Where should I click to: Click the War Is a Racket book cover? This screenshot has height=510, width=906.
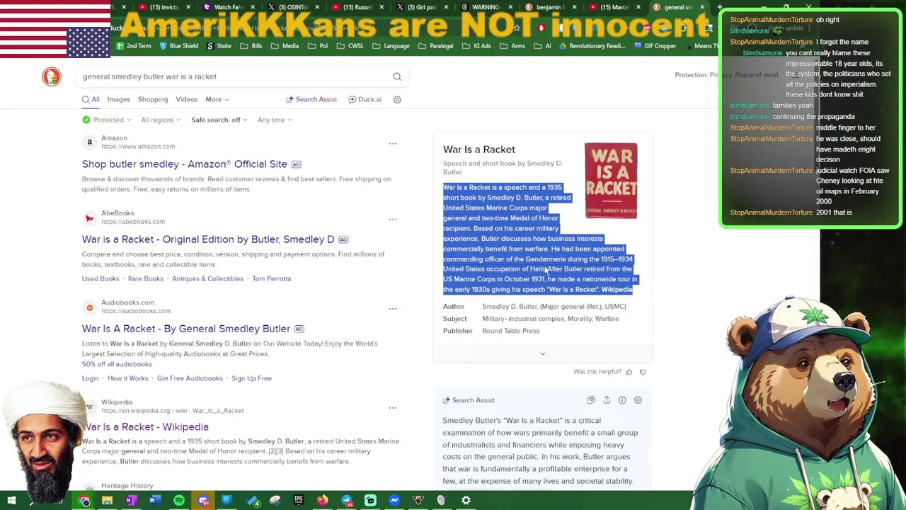pos(611,181)
